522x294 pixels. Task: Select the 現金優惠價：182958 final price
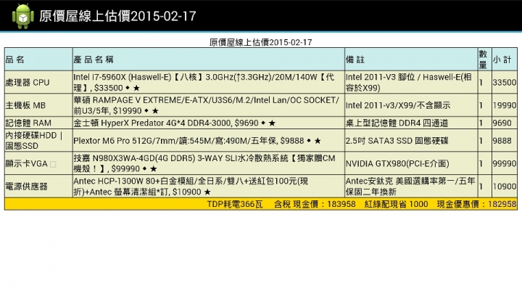click(477, 204)
